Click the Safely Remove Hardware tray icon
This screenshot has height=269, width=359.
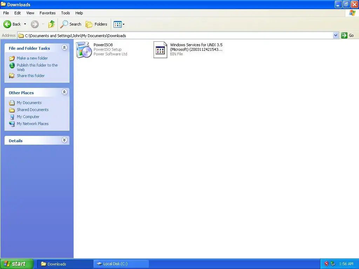(x=333, y=264)
